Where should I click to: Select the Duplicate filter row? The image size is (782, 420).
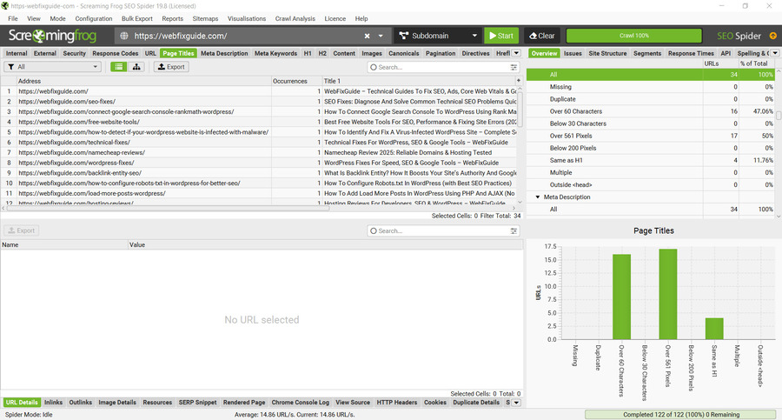(x=651, y=99)
